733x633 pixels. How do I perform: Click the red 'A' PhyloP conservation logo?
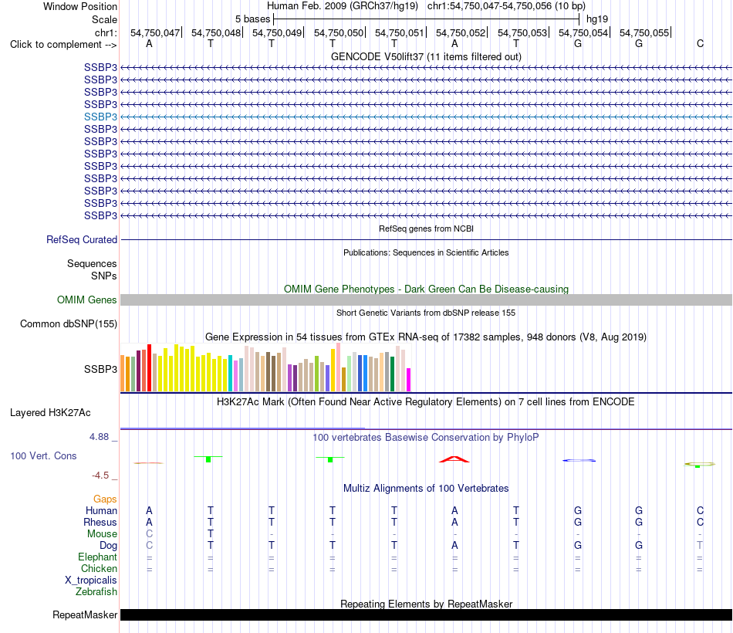pos(454,459)
